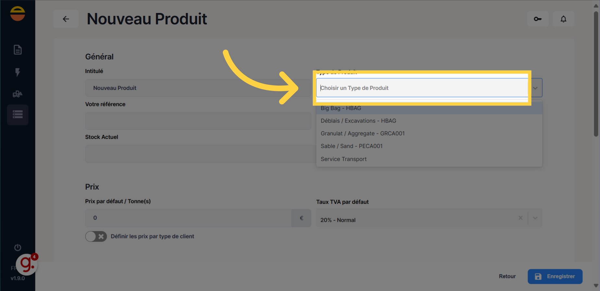Click the € currency suffix
Viewport: 600px width, 291px height.
point(301,218)
